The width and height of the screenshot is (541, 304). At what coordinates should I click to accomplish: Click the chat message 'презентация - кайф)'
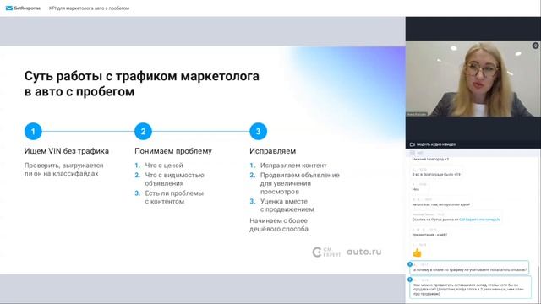(429, 235)
